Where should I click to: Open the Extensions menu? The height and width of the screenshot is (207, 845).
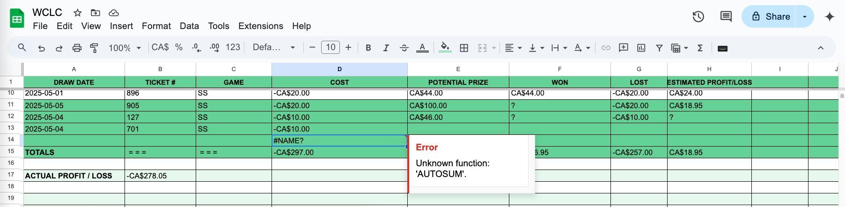(261, 26)
